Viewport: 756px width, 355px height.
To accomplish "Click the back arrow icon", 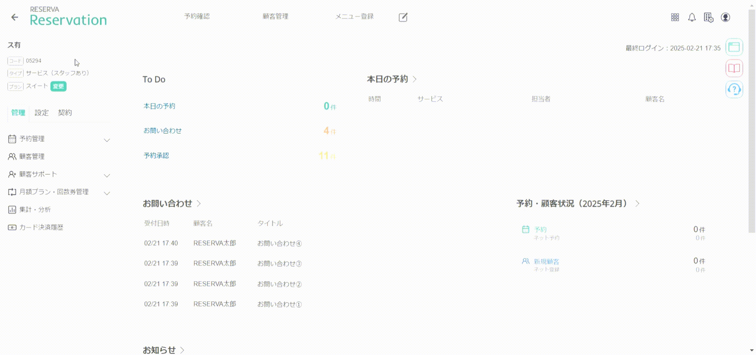I will coord(14,17).
